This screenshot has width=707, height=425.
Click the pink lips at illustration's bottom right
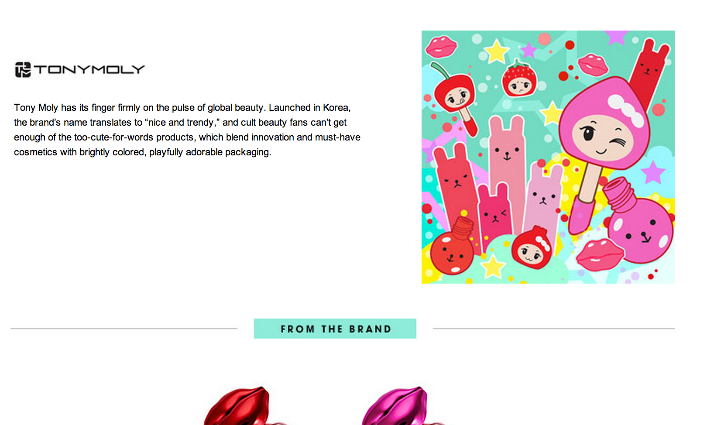point(599,255)
